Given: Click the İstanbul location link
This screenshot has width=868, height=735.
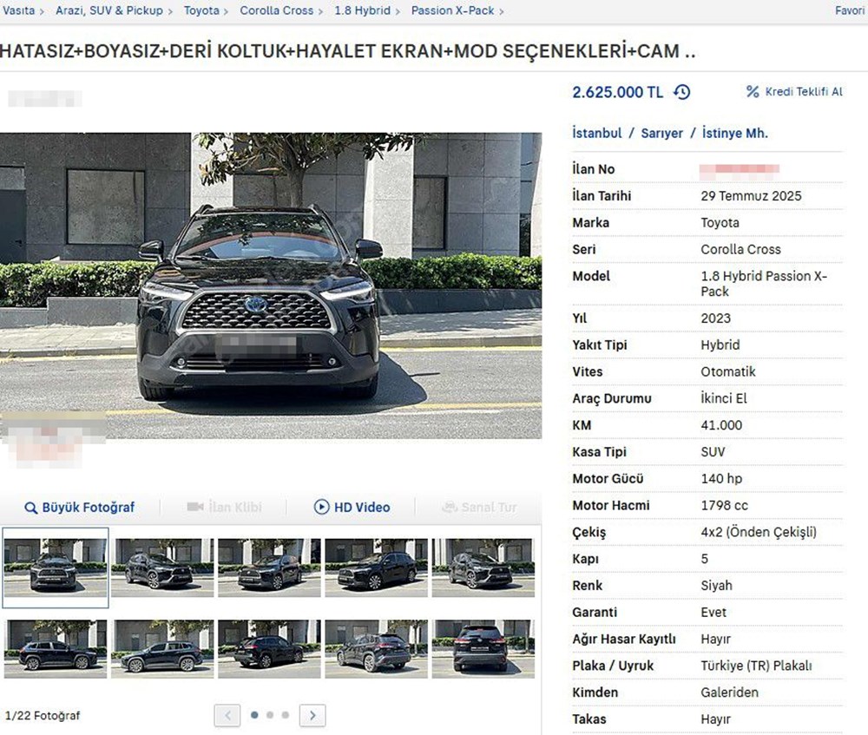Looking at the screenshot, I should coord(597,134).
